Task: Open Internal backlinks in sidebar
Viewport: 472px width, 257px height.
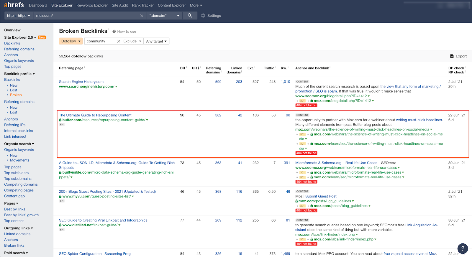Action: coord(19,131)
